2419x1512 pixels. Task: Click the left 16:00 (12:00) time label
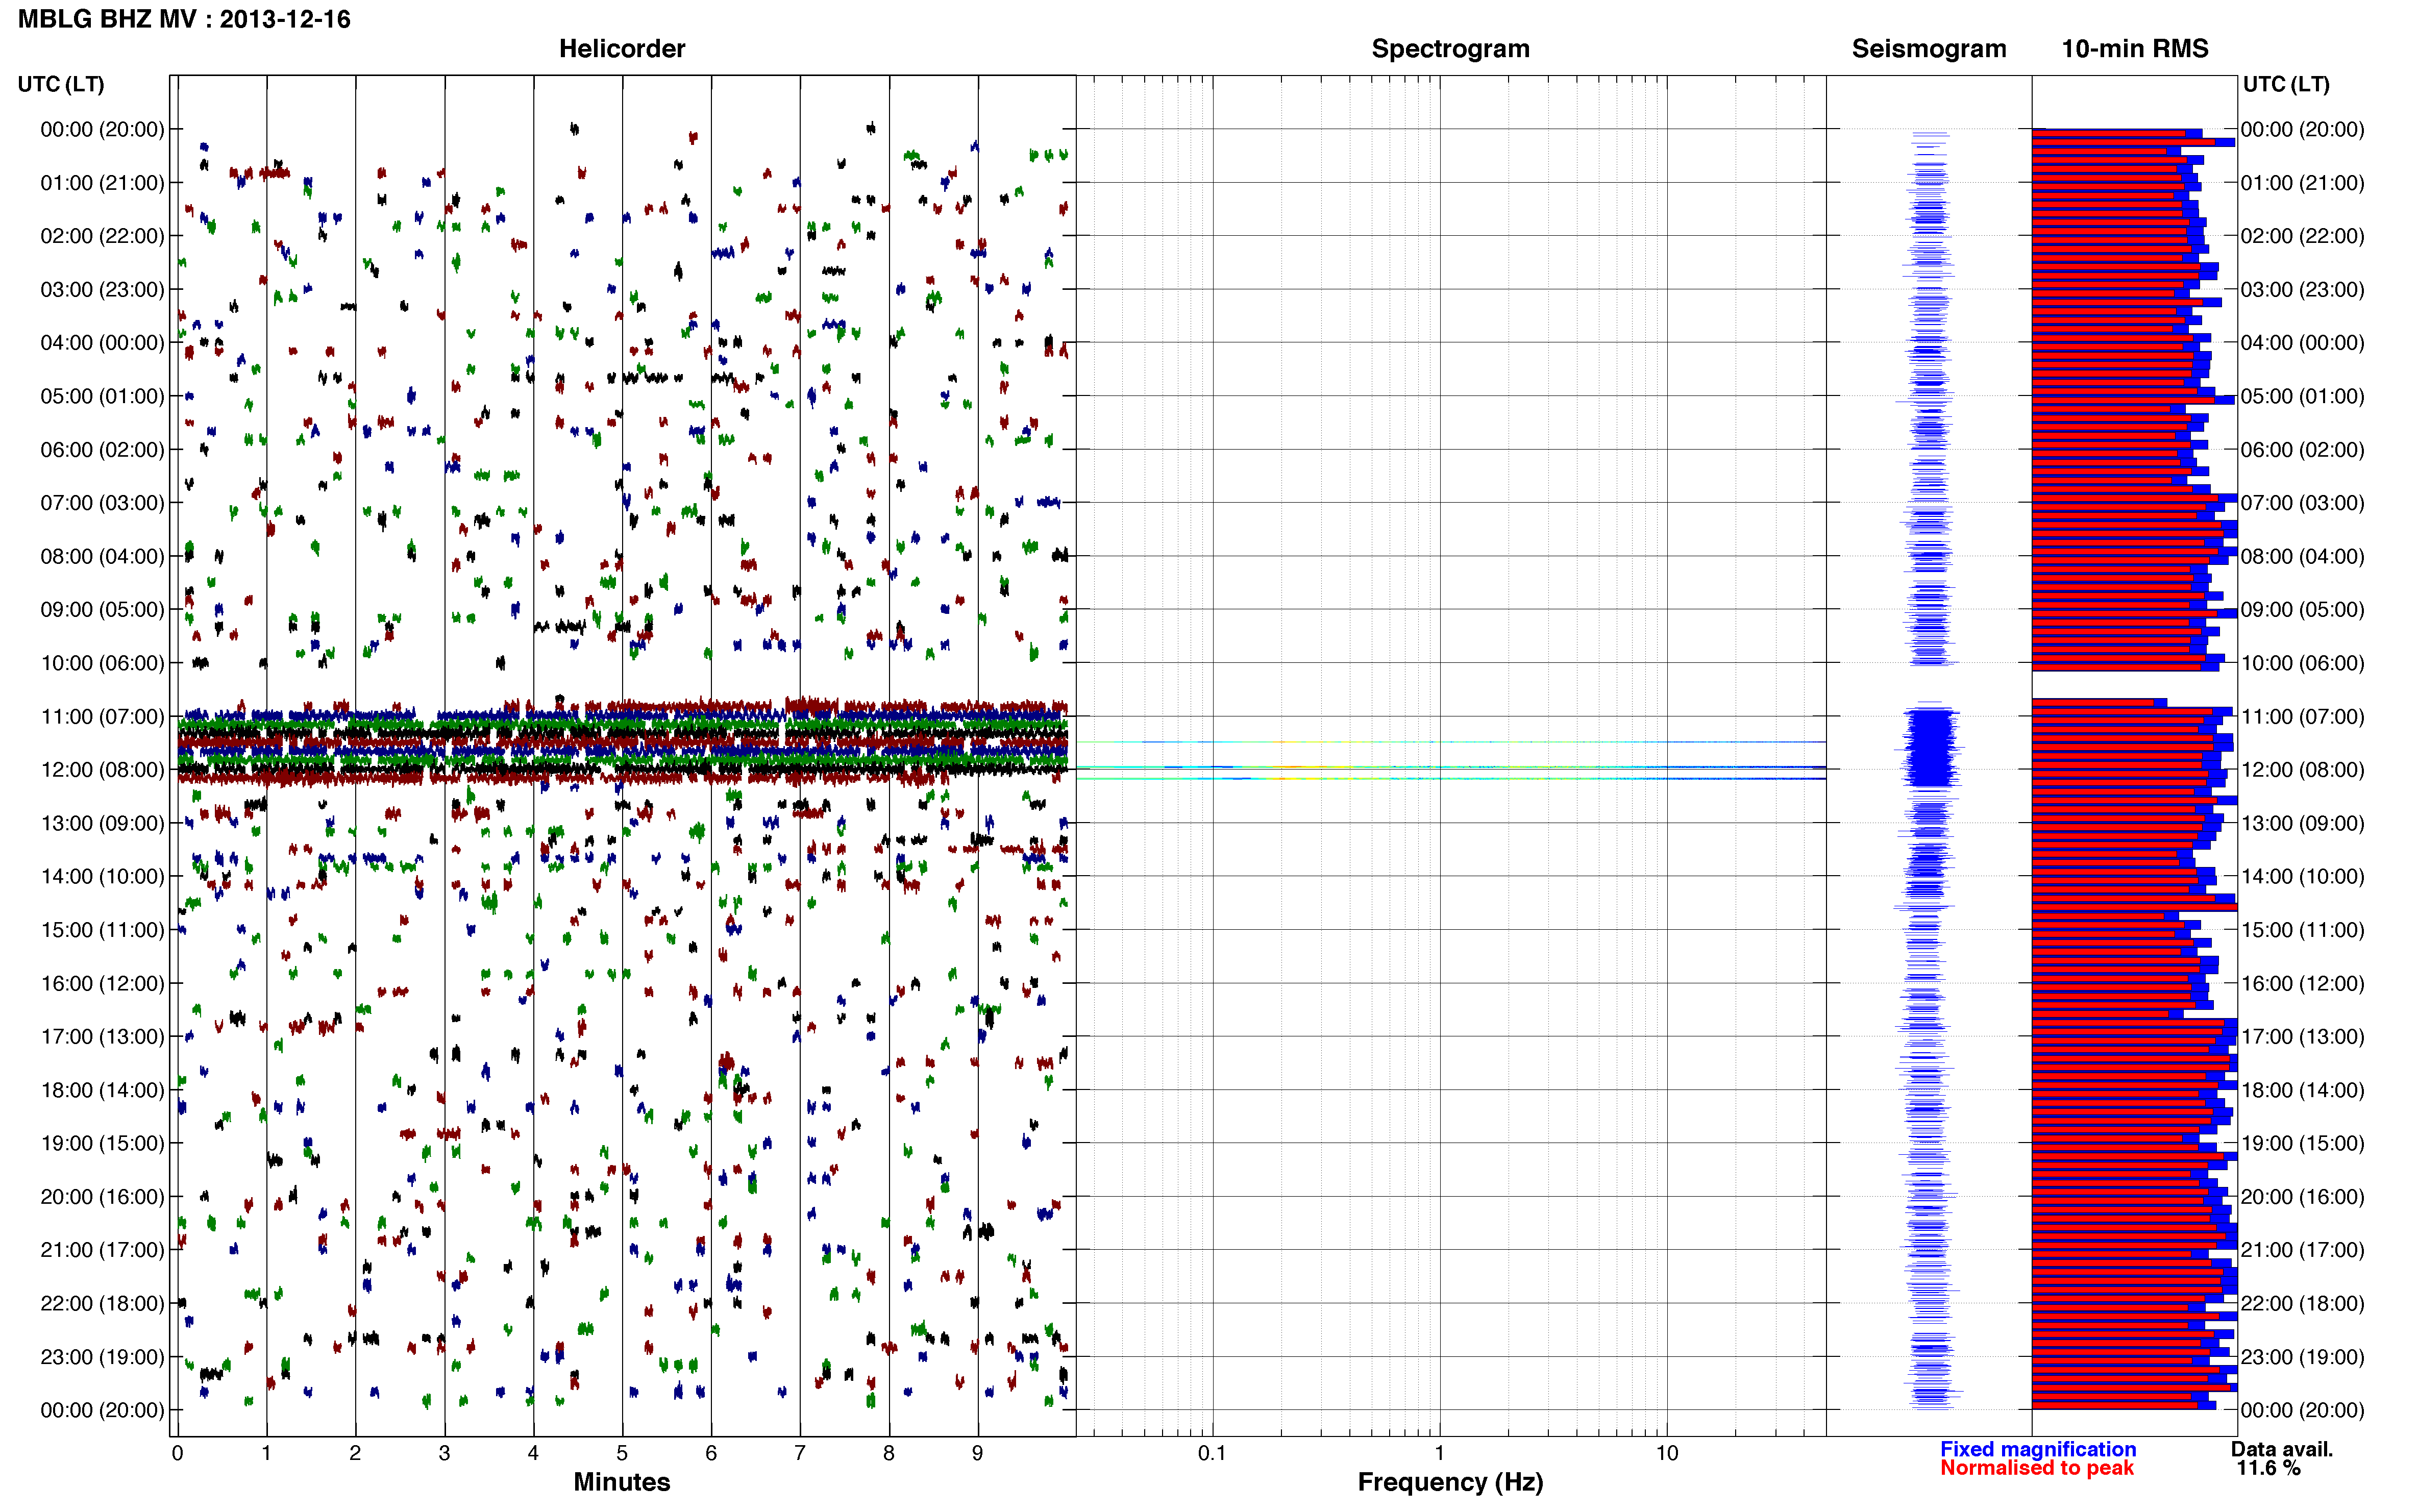click(102, 984)
